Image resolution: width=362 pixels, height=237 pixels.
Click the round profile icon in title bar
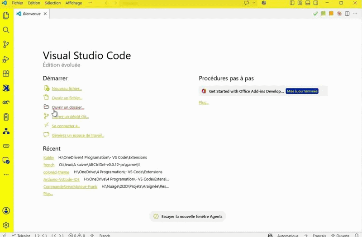tap(264, 3)
